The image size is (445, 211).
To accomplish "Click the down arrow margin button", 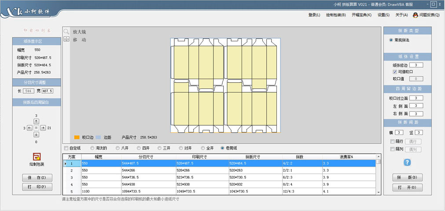I will coord(36,135).
